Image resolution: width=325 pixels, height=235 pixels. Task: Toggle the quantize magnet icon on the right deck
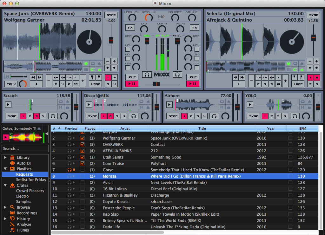(295, 69)
